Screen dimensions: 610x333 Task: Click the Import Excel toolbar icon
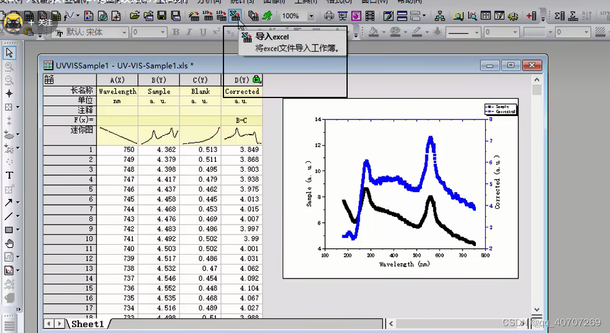[234, 16]
